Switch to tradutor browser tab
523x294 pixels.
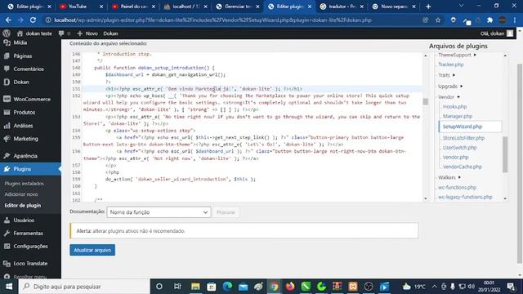click(x=342, y=7)
